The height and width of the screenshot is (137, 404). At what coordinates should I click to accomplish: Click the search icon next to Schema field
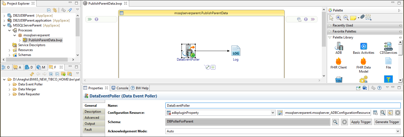click(335, 122)
